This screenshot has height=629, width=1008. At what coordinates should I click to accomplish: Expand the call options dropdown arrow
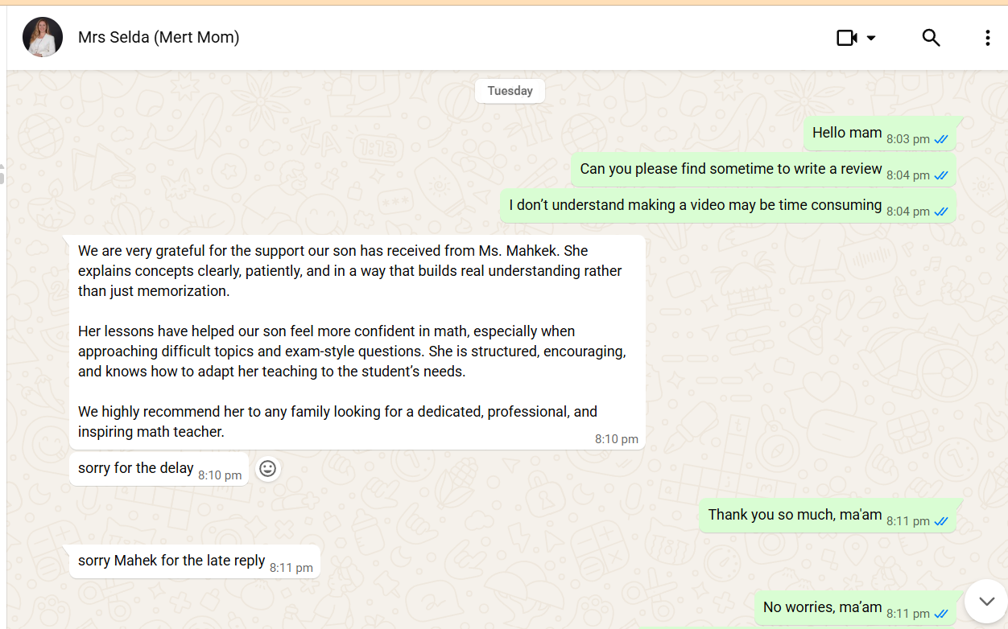click(x=870, y=38)
